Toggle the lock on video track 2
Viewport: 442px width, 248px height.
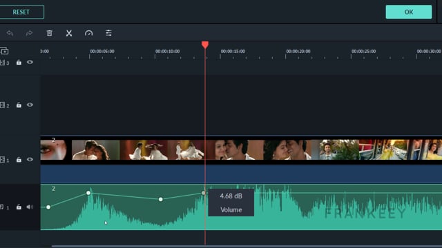(x=19, y=105)
